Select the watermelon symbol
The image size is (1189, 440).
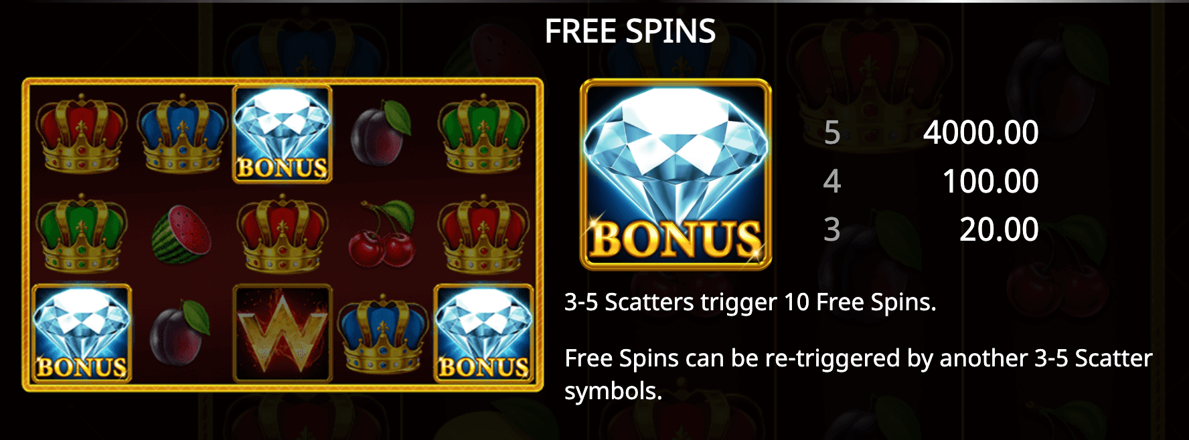click(x=181, y=234)
